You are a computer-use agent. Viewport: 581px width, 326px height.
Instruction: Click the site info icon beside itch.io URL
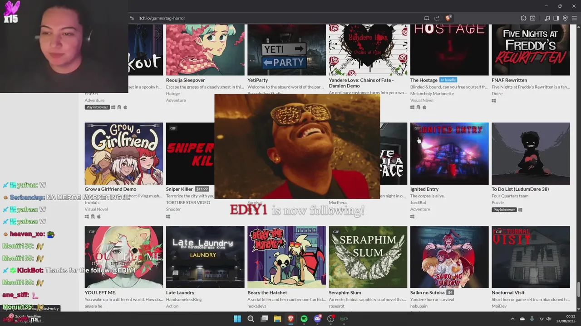click(x=132, y=18)
